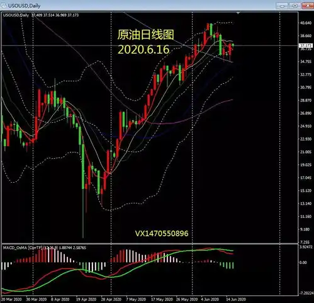The width and height of the screenshot is (314, 303).
Task: Minimize the USOUSD,Daily chart window
Action: [283, 6]
